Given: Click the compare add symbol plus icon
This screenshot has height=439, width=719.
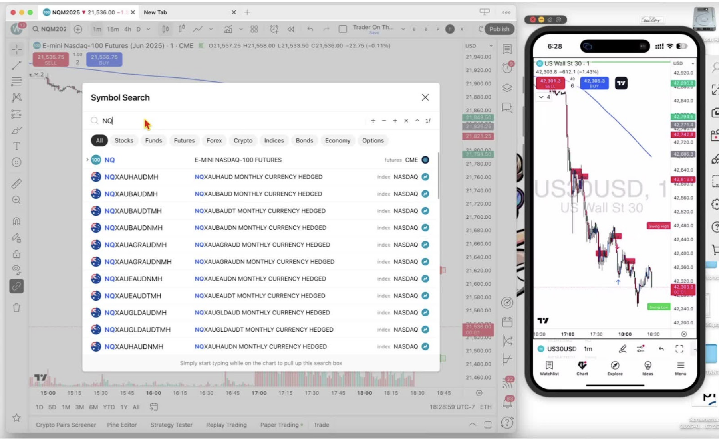Looking at the screenshot, I should [x=78, y=29].
